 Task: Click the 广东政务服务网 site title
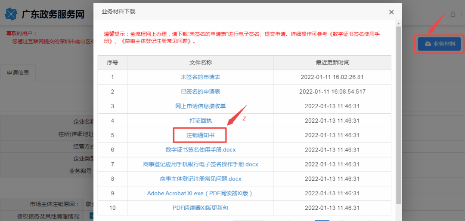click(x=53, y=14)
